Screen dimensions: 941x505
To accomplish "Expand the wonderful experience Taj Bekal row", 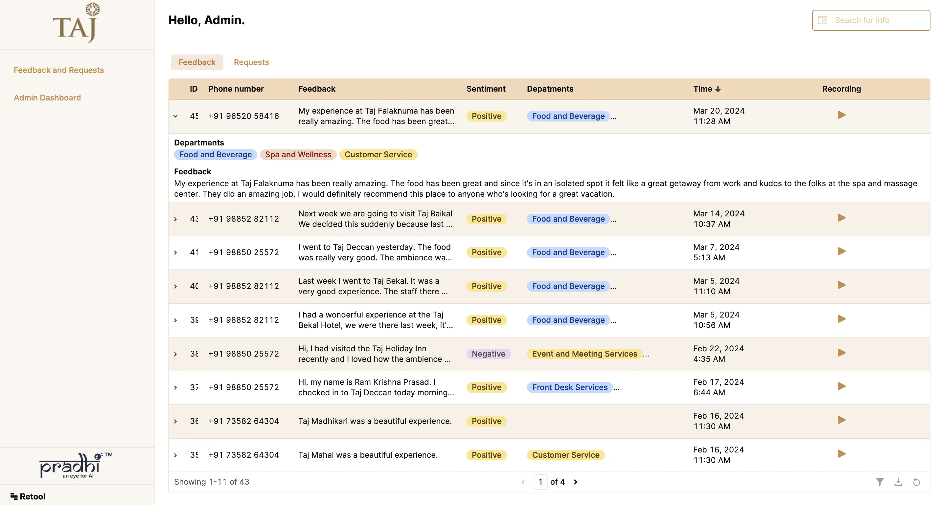I will click(x=175, y=320).
